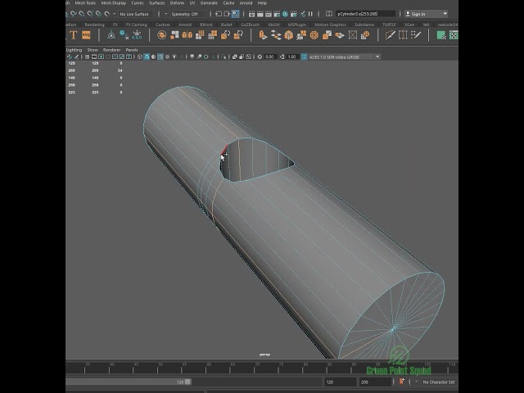This screenshot has width=524, height=393.
Task: Click the Separate meshes shelf icon
Action: click(174, 34)
